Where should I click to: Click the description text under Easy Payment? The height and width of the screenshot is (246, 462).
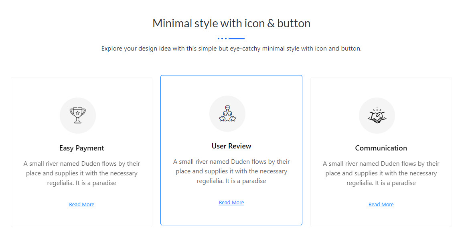coord(81,173)
